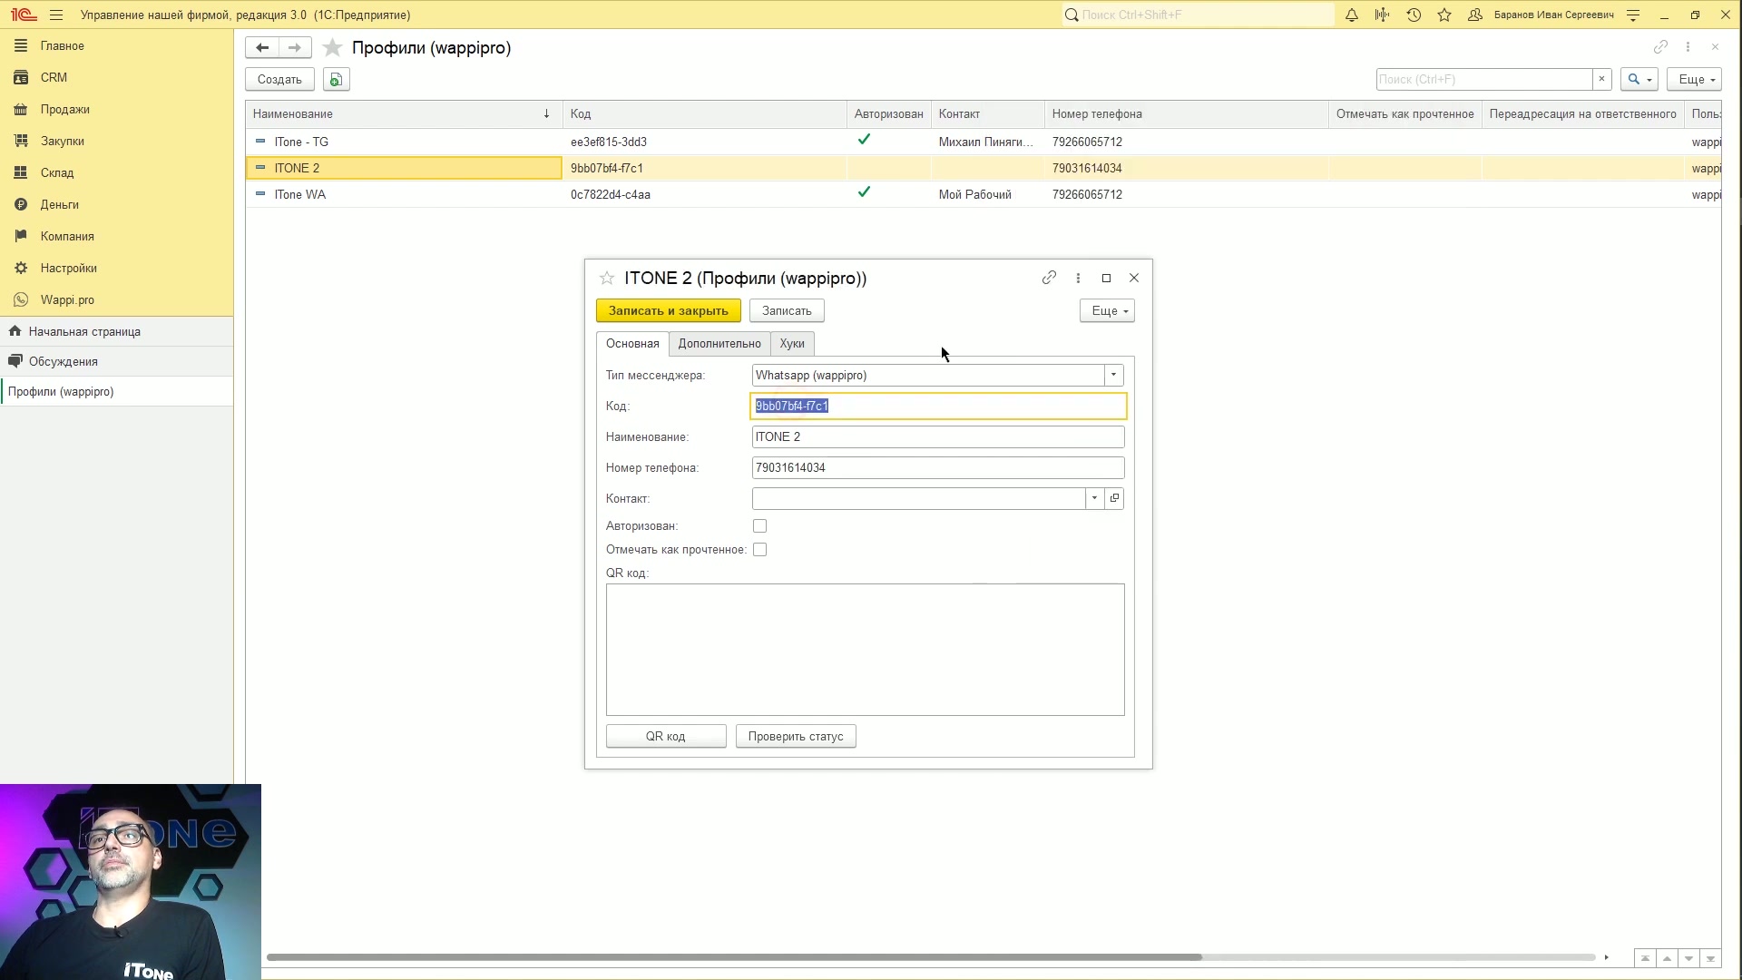The image size is (1742, 980).
Task: Click Записать и закрыть button
Action: (669, 311)
